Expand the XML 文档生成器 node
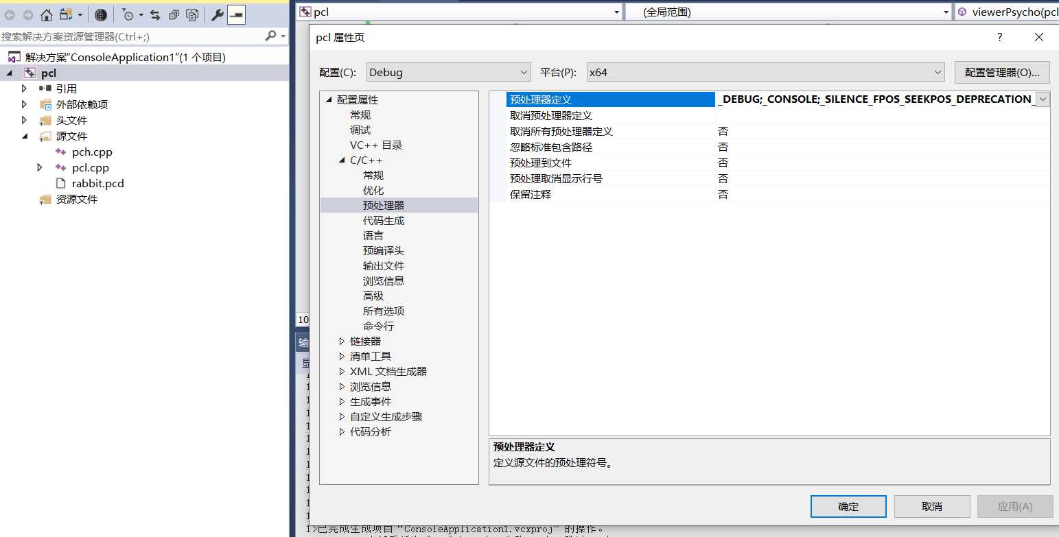1059x537 pixels. [x=342, y=371]
